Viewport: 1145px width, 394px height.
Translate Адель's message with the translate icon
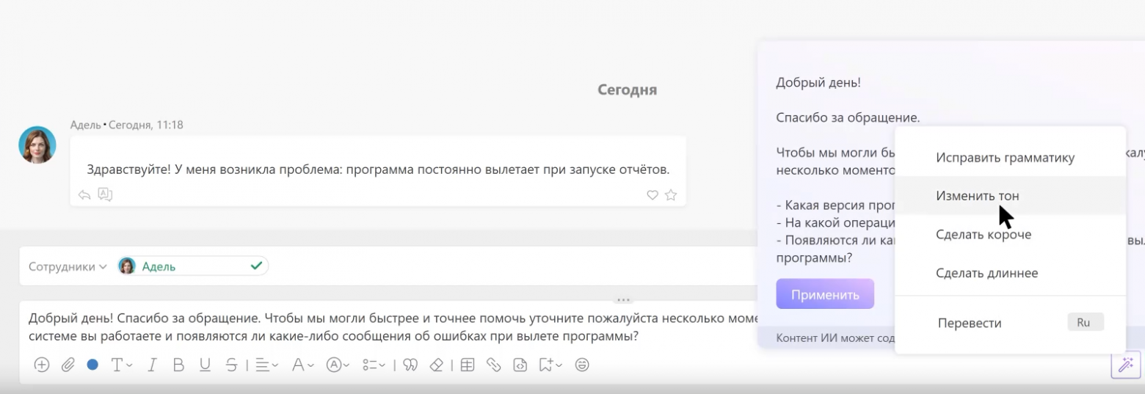click(x=105, y=194)
